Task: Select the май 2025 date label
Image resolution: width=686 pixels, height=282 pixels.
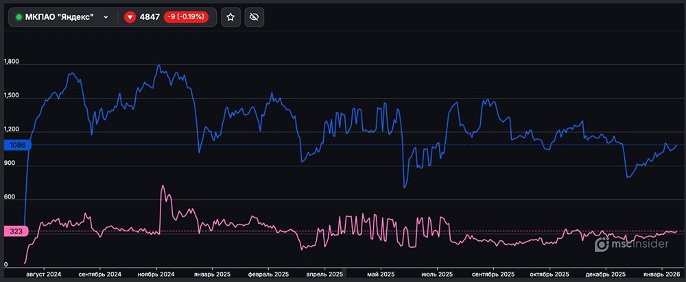Action: [x=374, y=274]
